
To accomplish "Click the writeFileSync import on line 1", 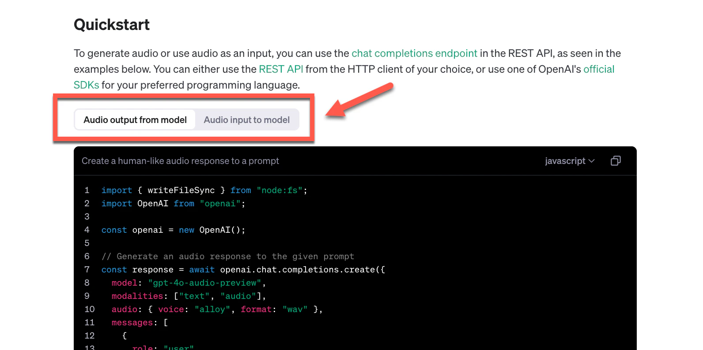I will click(x=181, y=190).
